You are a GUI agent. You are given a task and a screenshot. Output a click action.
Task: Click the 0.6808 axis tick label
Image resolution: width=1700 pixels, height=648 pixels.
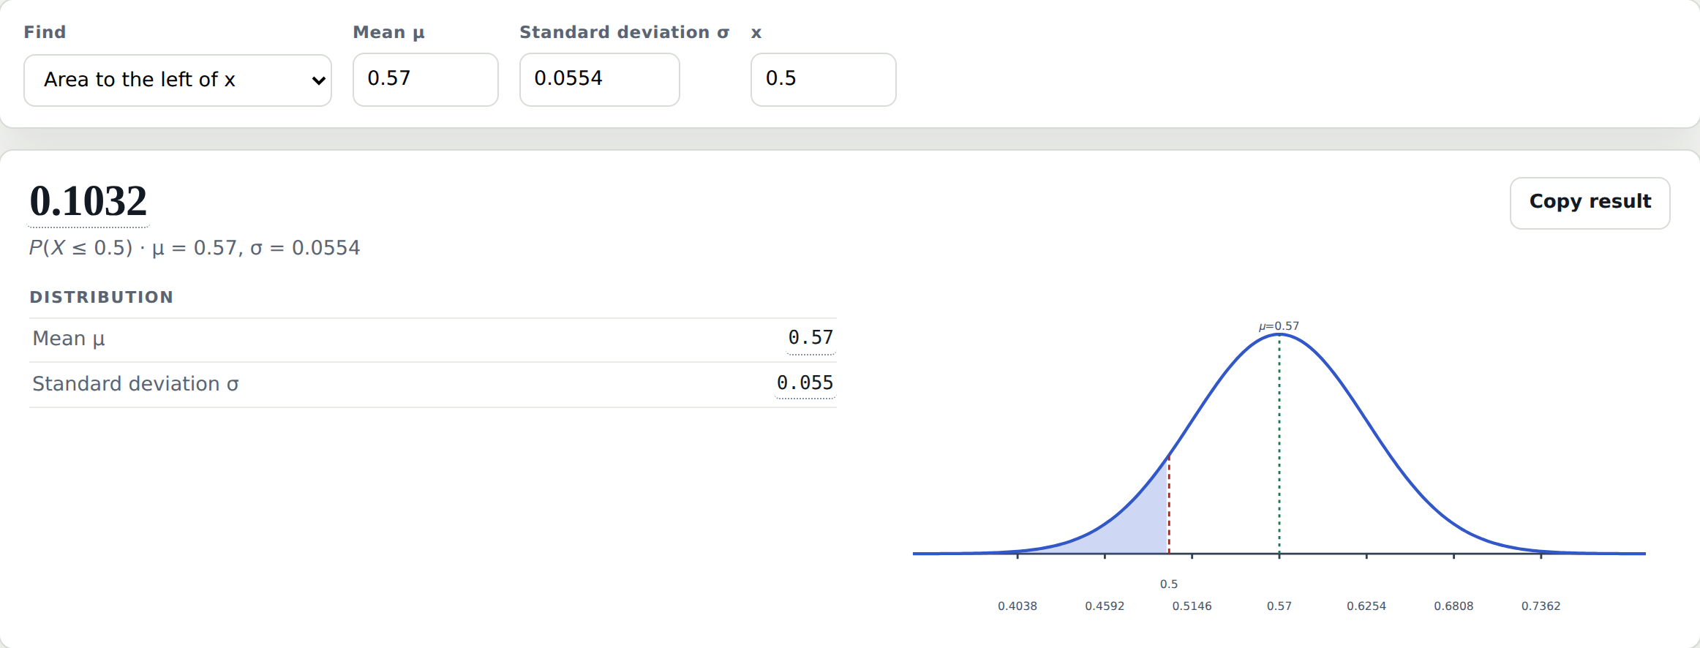pos(1453,606)
